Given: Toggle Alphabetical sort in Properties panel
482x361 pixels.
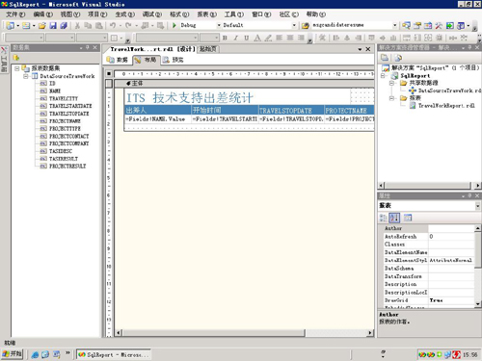Looking at the screenshot, I should (394, 218).
